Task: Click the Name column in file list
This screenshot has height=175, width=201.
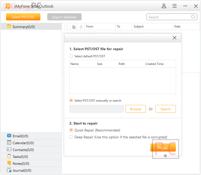Action: pos(74,64)
